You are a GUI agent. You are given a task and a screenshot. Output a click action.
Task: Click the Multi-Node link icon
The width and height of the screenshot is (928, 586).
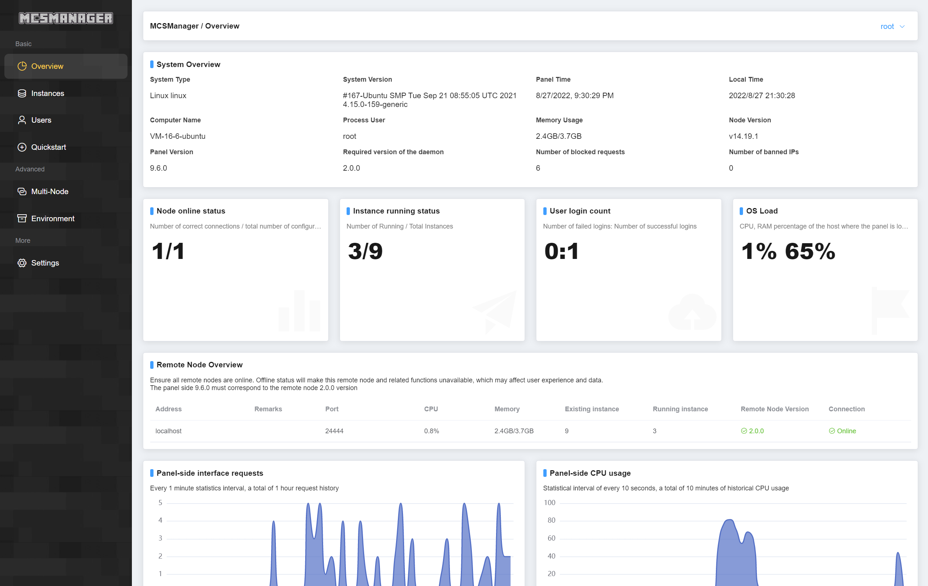point(22,192)
